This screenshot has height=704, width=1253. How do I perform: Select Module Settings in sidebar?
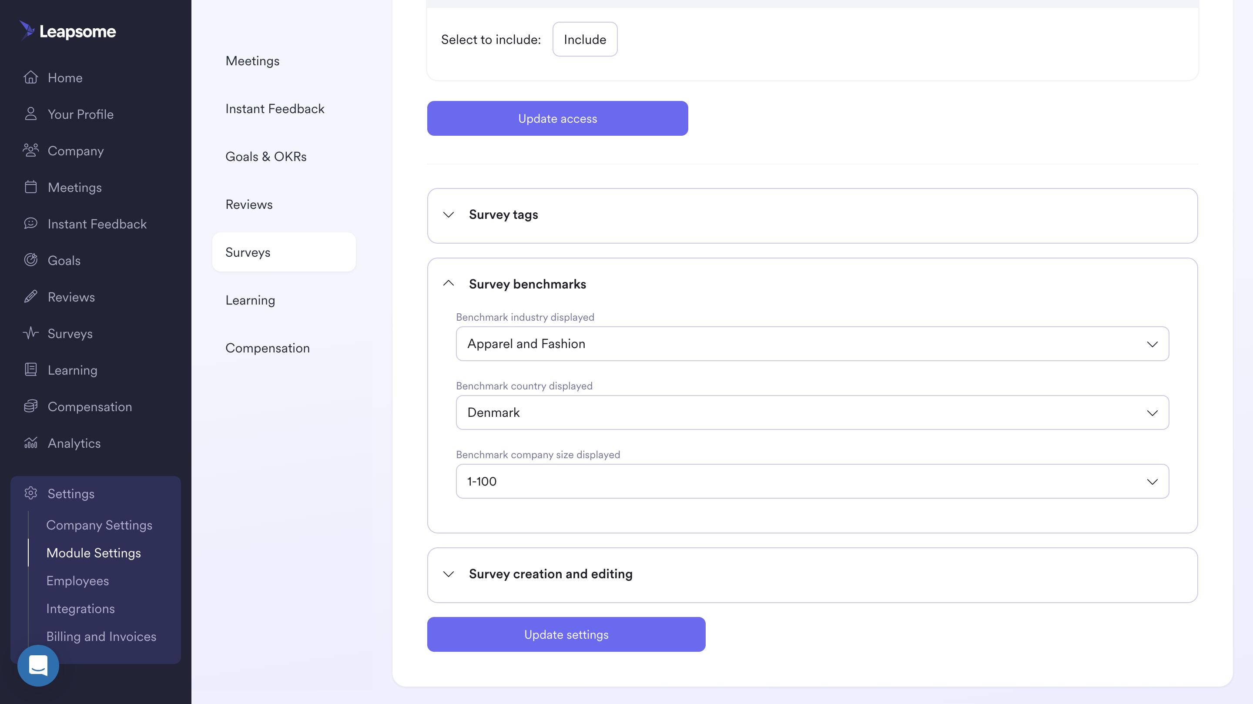point(94,553)
